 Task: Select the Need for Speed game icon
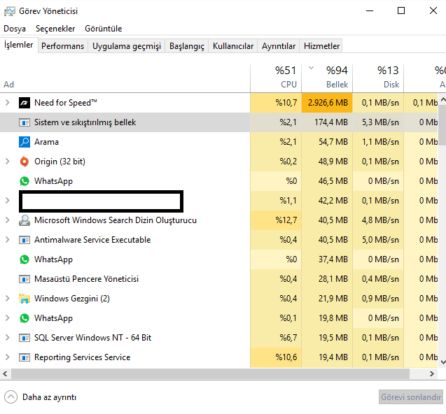25,103
